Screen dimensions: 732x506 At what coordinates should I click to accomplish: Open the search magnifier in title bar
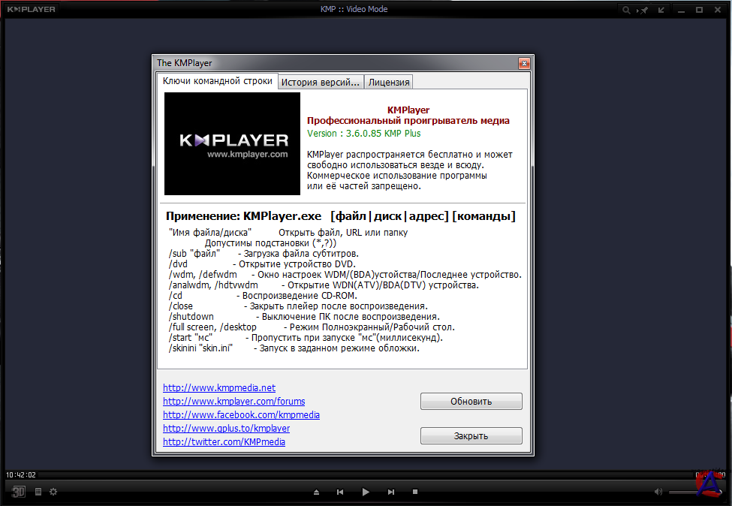tap(626, 10)
